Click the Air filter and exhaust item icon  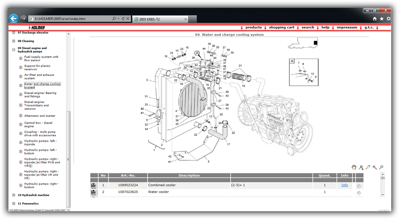pyautogui.click(x=21, y=77)
